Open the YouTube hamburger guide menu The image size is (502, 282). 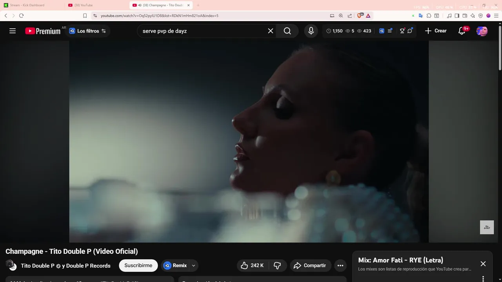pyautogui.click(x=13, y=31)
